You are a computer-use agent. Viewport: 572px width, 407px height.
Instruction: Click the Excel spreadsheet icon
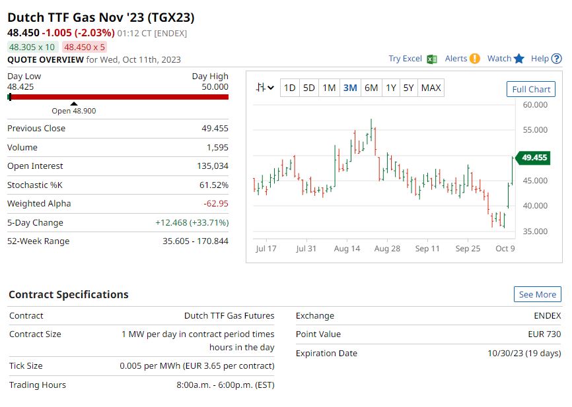coord(432,59)
